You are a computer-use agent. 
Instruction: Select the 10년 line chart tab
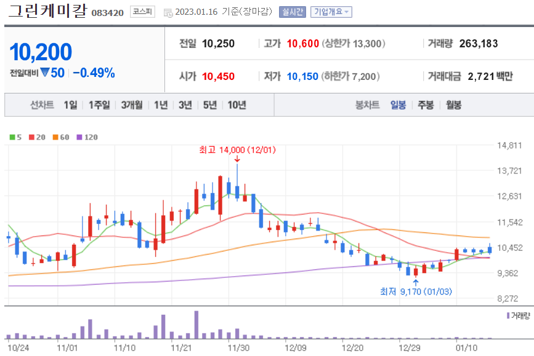point(237,105)
